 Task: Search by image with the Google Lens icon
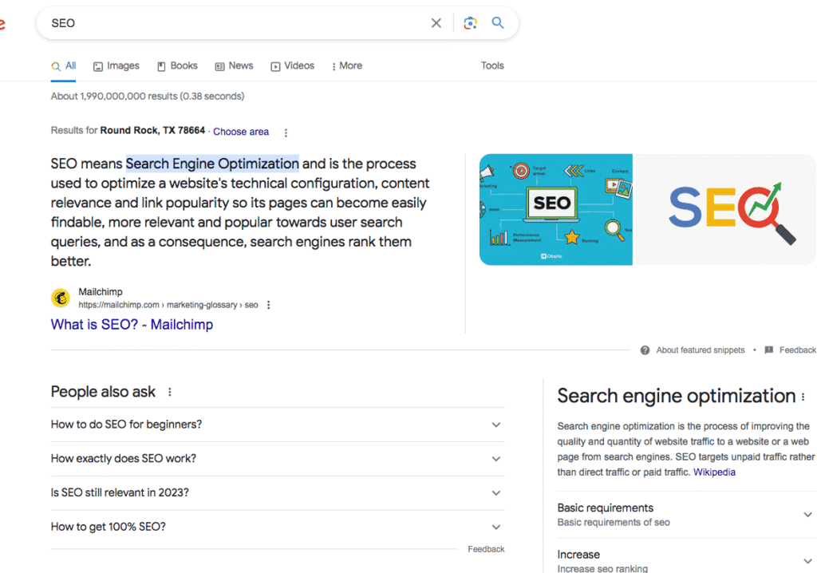(470, 23)
